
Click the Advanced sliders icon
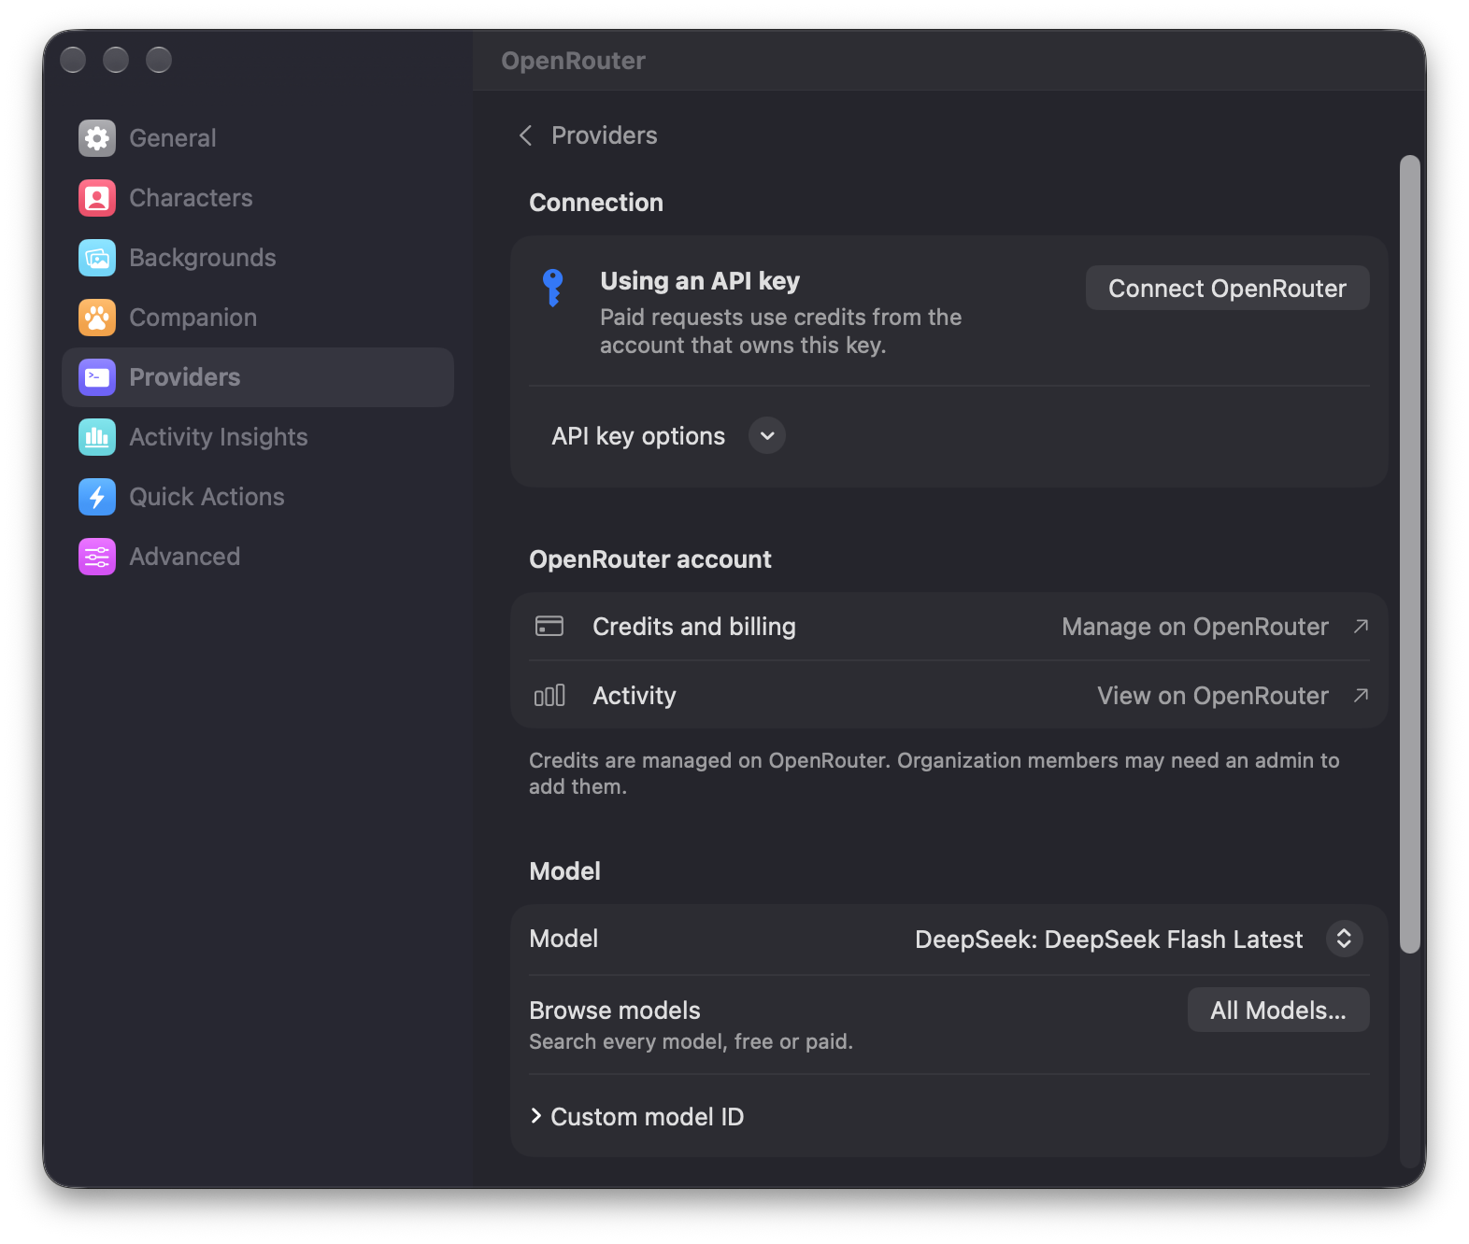[x=97, y=557]
